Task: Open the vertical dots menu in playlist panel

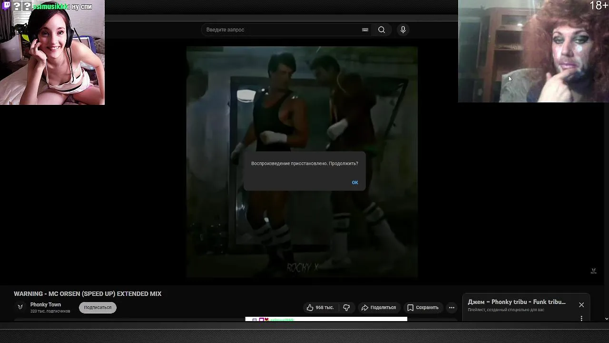Action: [581, 318]
